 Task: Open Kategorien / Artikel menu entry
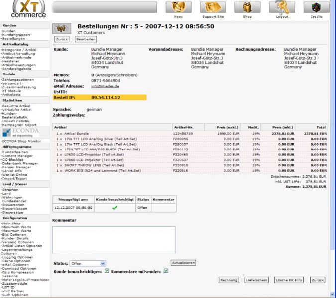tap(19, 50)
